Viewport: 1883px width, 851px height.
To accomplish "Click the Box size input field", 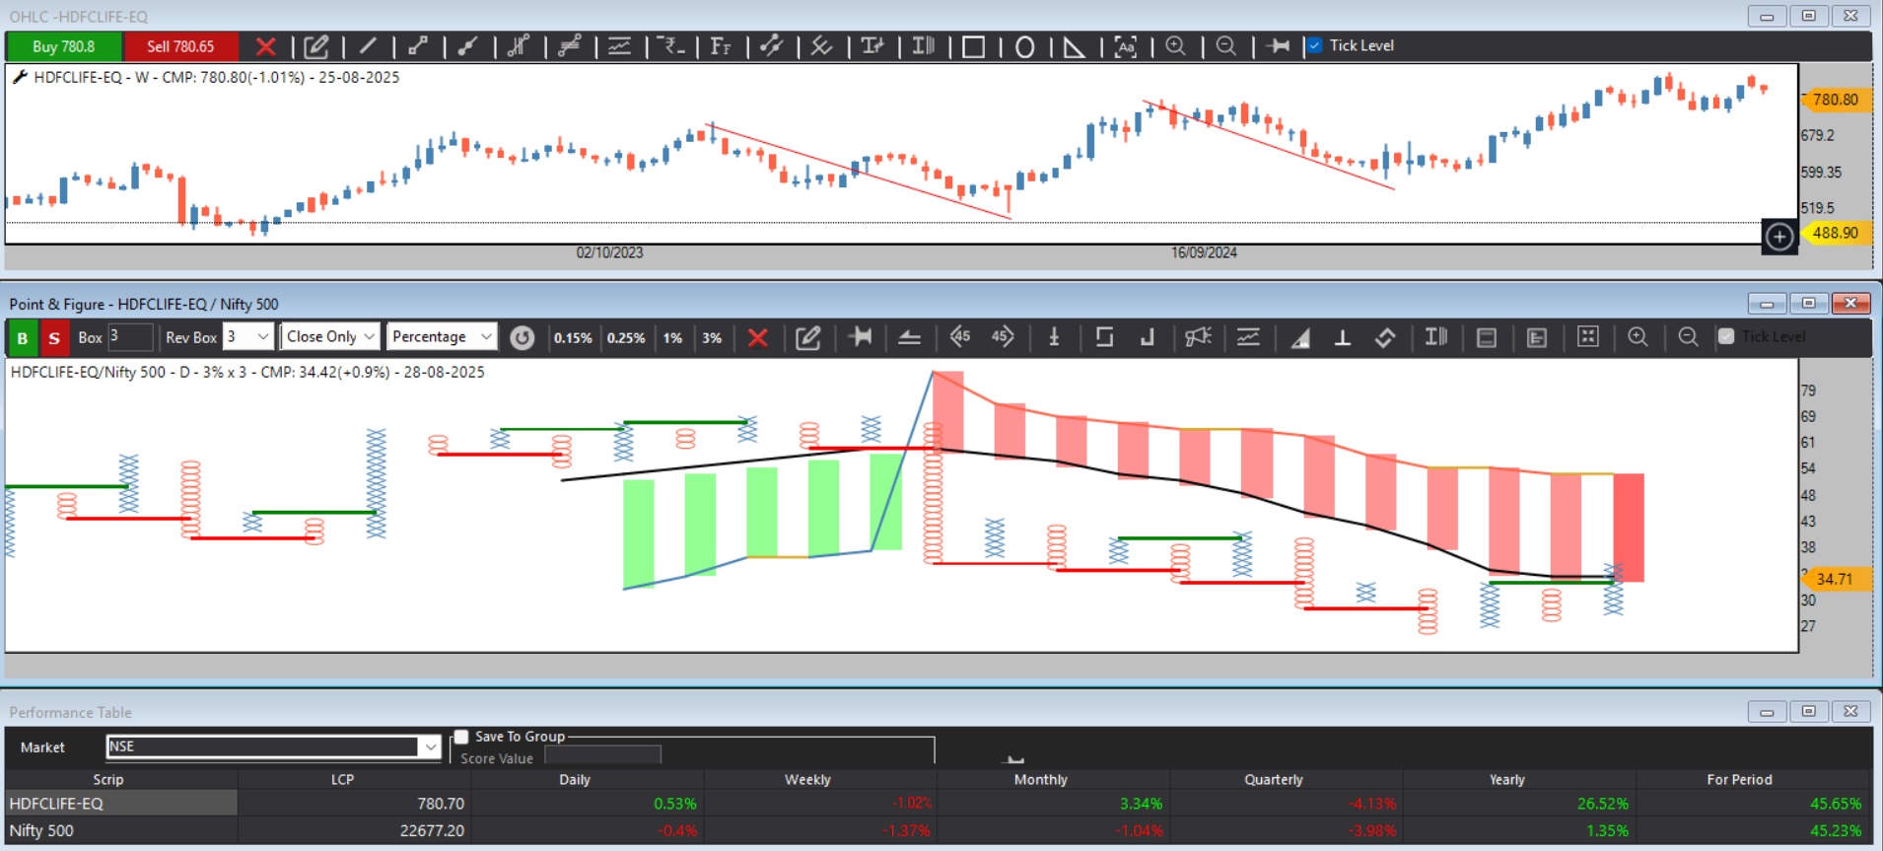I will (130, 337).
